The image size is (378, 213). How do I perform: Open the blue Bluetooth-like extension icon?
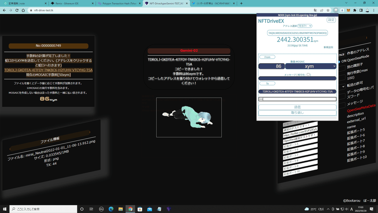click(342, 10)
